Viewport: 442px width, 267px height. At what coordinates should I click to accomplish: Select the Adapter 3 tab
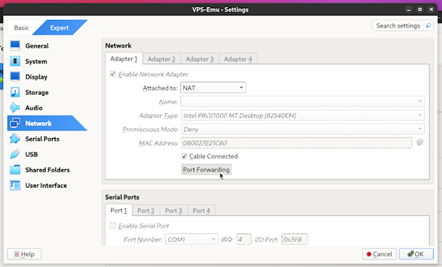tap(200, 59)
